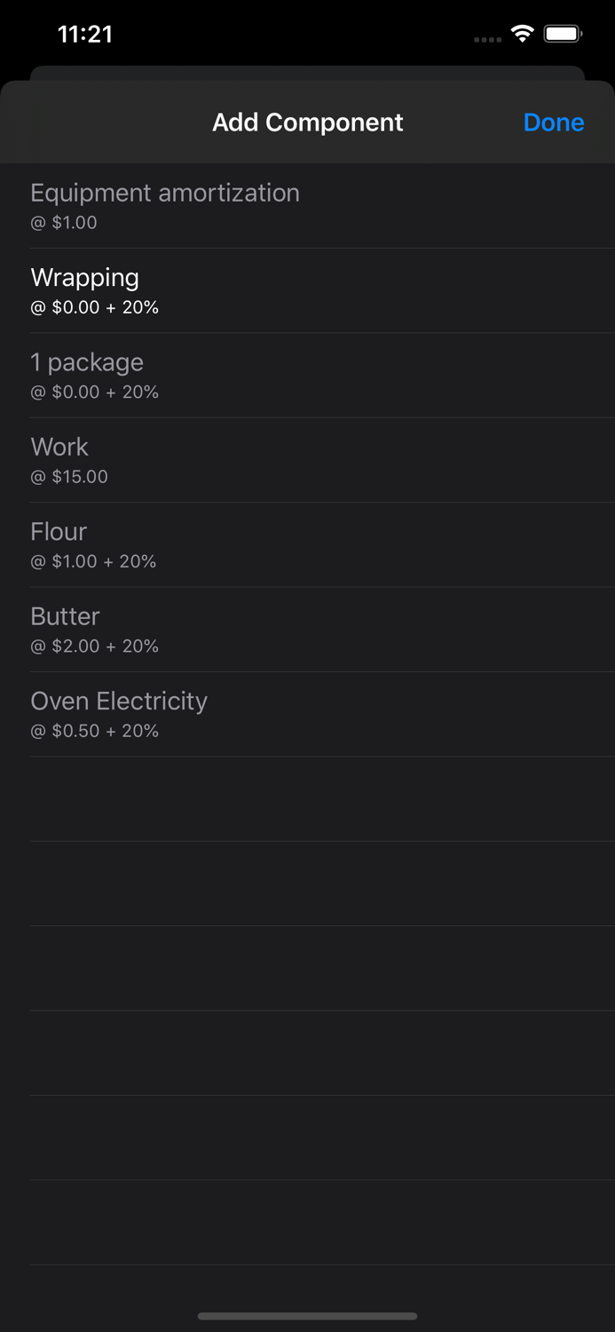Tap the @ $0.00 + 20% label under Wrapping
Image resolution: width=615 pixels, height=1332 pixels.
(x=94, y=307)
